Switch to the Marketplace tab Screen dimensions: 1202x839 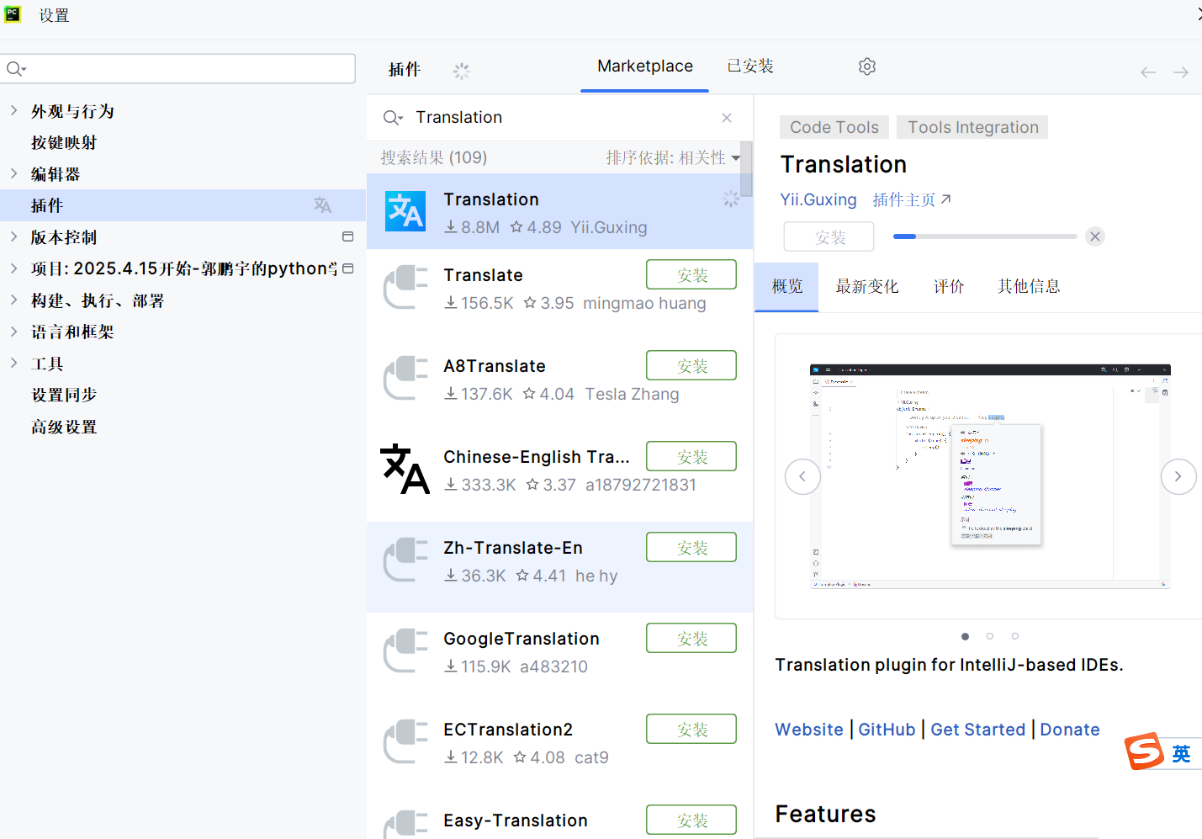tap(645, 66)
